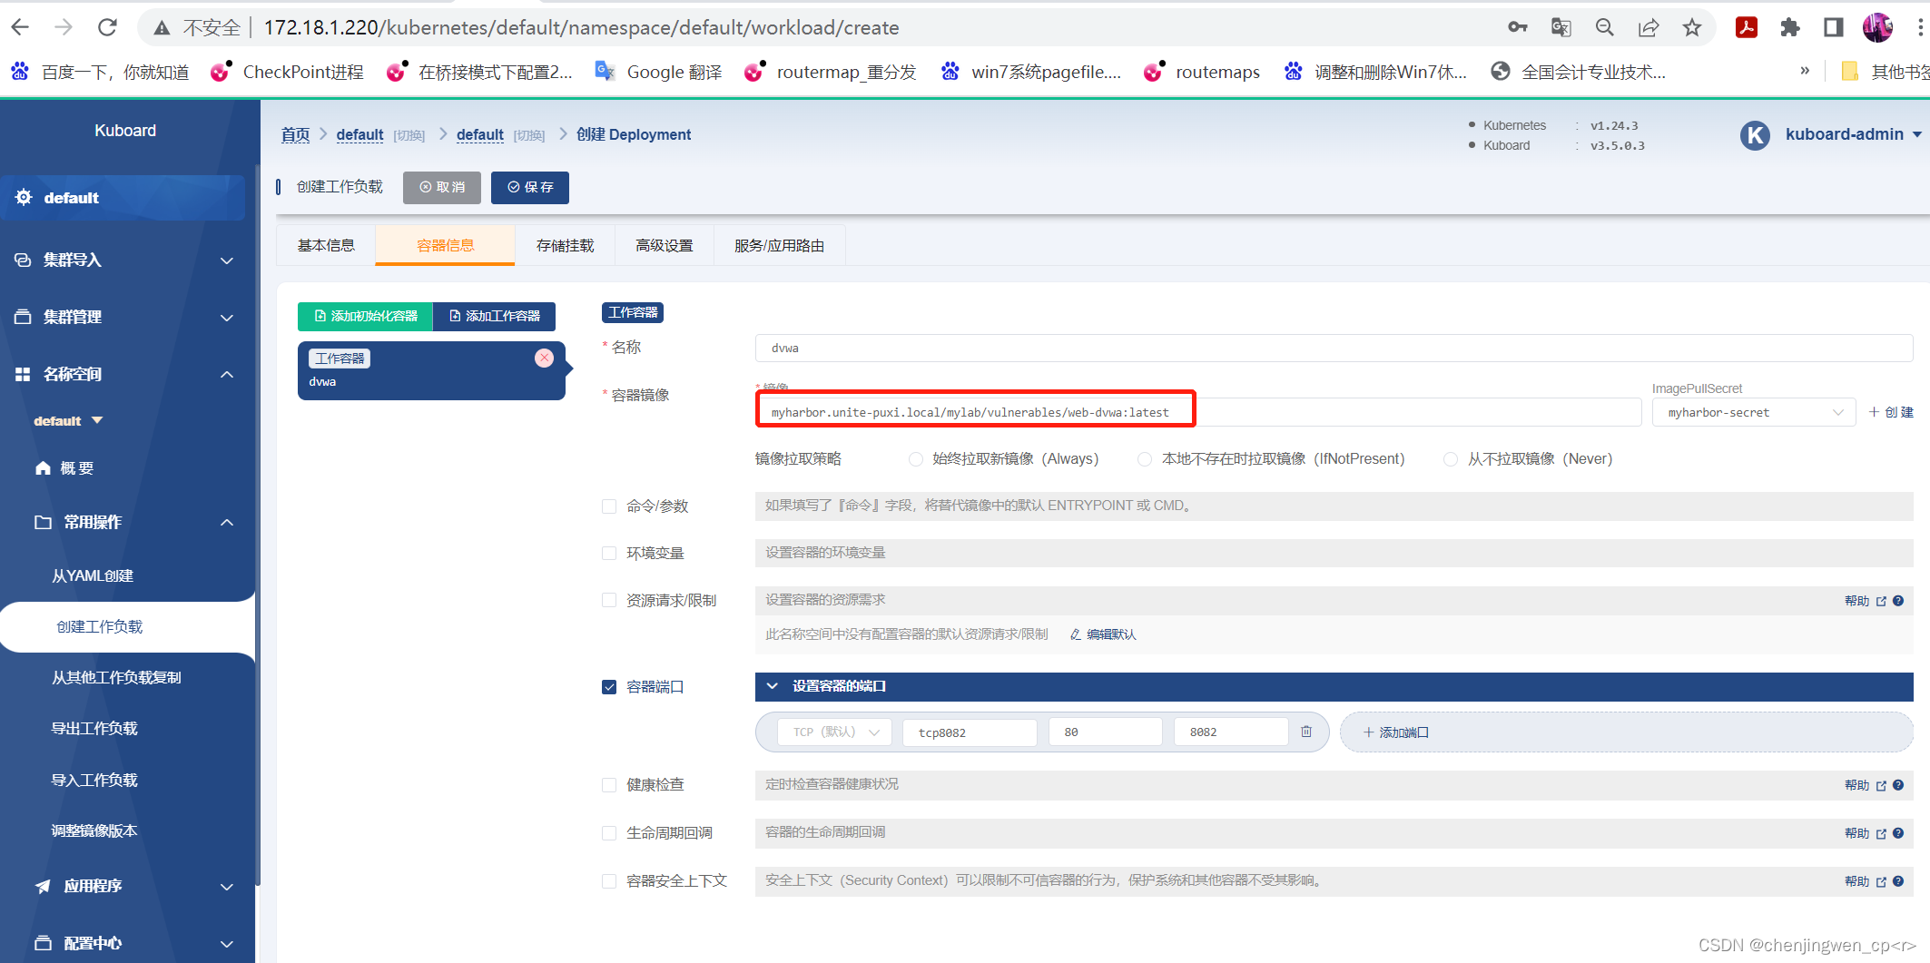The image size is (1930, 963).
Task: Bookmark this page with the star icon
Action: click(x=1692, y=27)
